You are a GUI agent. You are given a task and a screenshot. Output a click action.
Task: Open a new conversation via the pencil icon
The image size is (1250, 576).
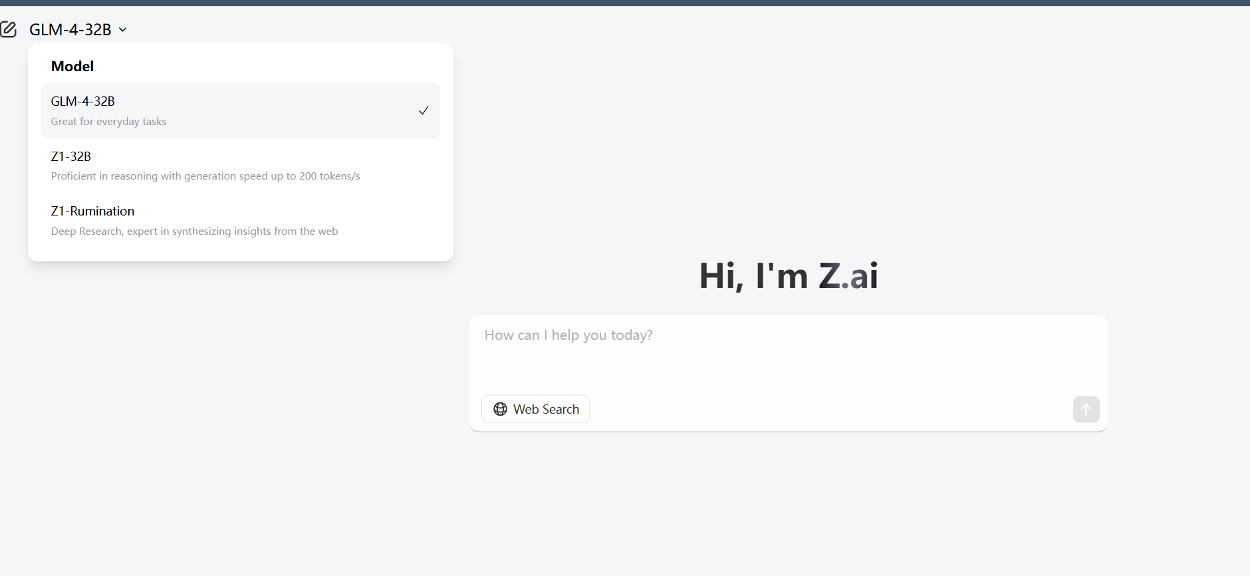pos(10,29)
